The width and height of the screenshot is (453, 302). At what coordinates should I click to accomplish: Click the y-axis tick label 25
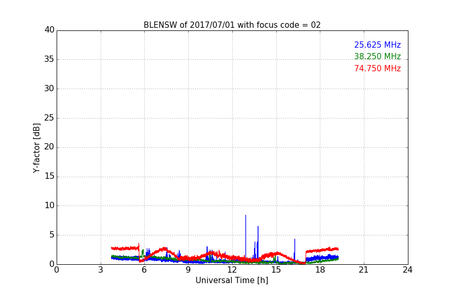tap(49, 118)
